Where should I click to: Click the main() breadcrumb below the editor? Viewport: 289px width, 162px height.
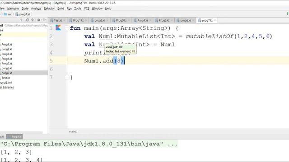pyautogui.click(x=73, y=131)
